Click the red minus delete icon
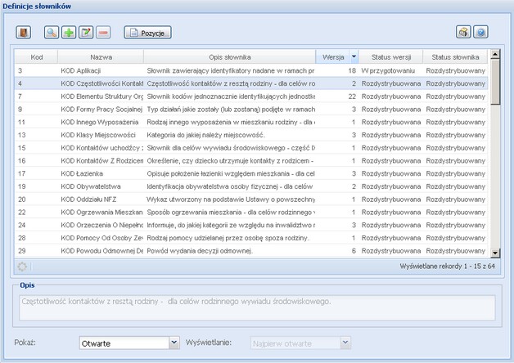This screenshot has height=363, width=514. [x=103, y=33]
